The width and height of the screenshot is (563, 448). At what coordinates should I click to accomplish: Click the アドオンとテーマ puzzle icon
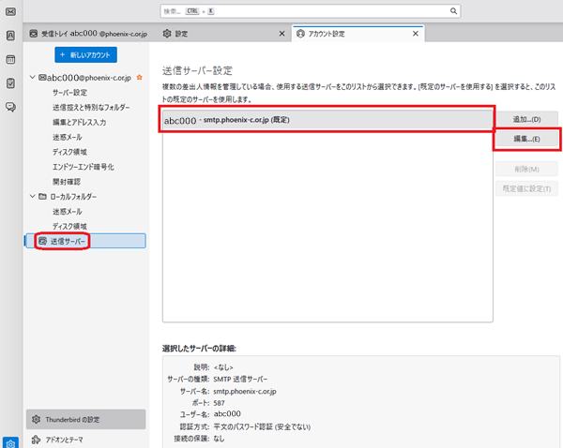(x=36, y=439)
